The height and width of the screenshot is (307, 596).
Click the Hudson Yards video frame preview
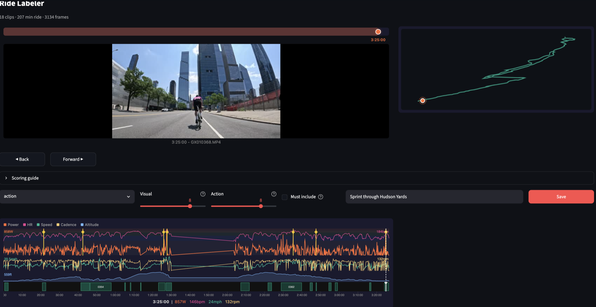click(196, 91)
